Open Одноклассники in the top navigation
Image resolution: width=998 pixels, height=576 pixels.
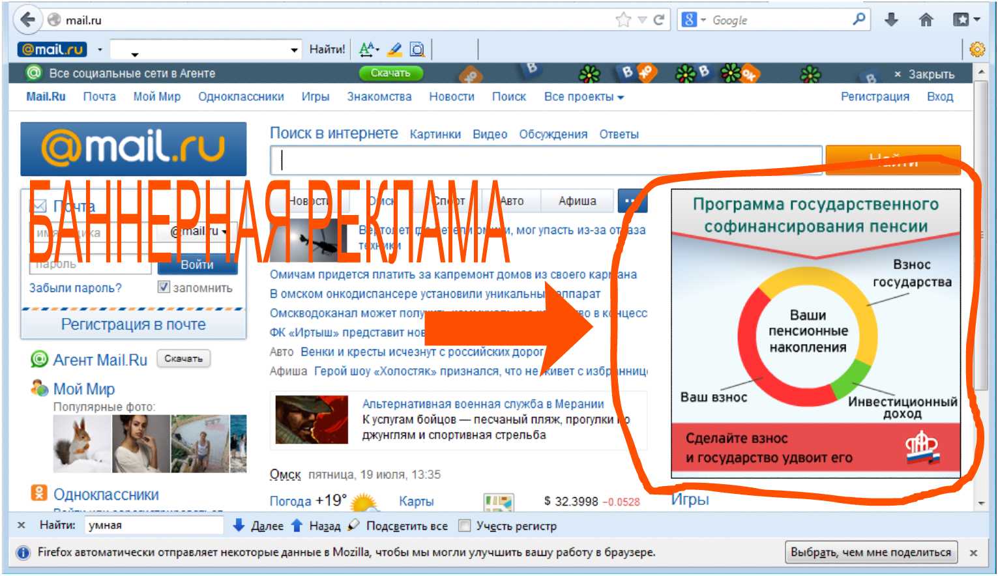click(241, 96)
